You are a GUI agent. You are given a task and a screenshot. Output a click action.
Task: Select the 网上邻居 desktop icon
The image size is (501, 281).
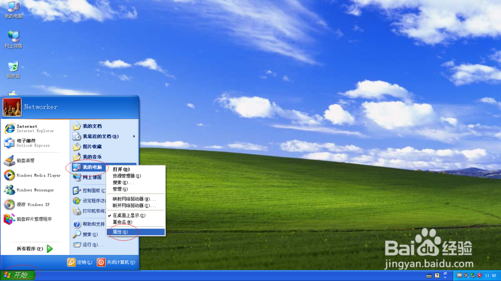[14, 39]
